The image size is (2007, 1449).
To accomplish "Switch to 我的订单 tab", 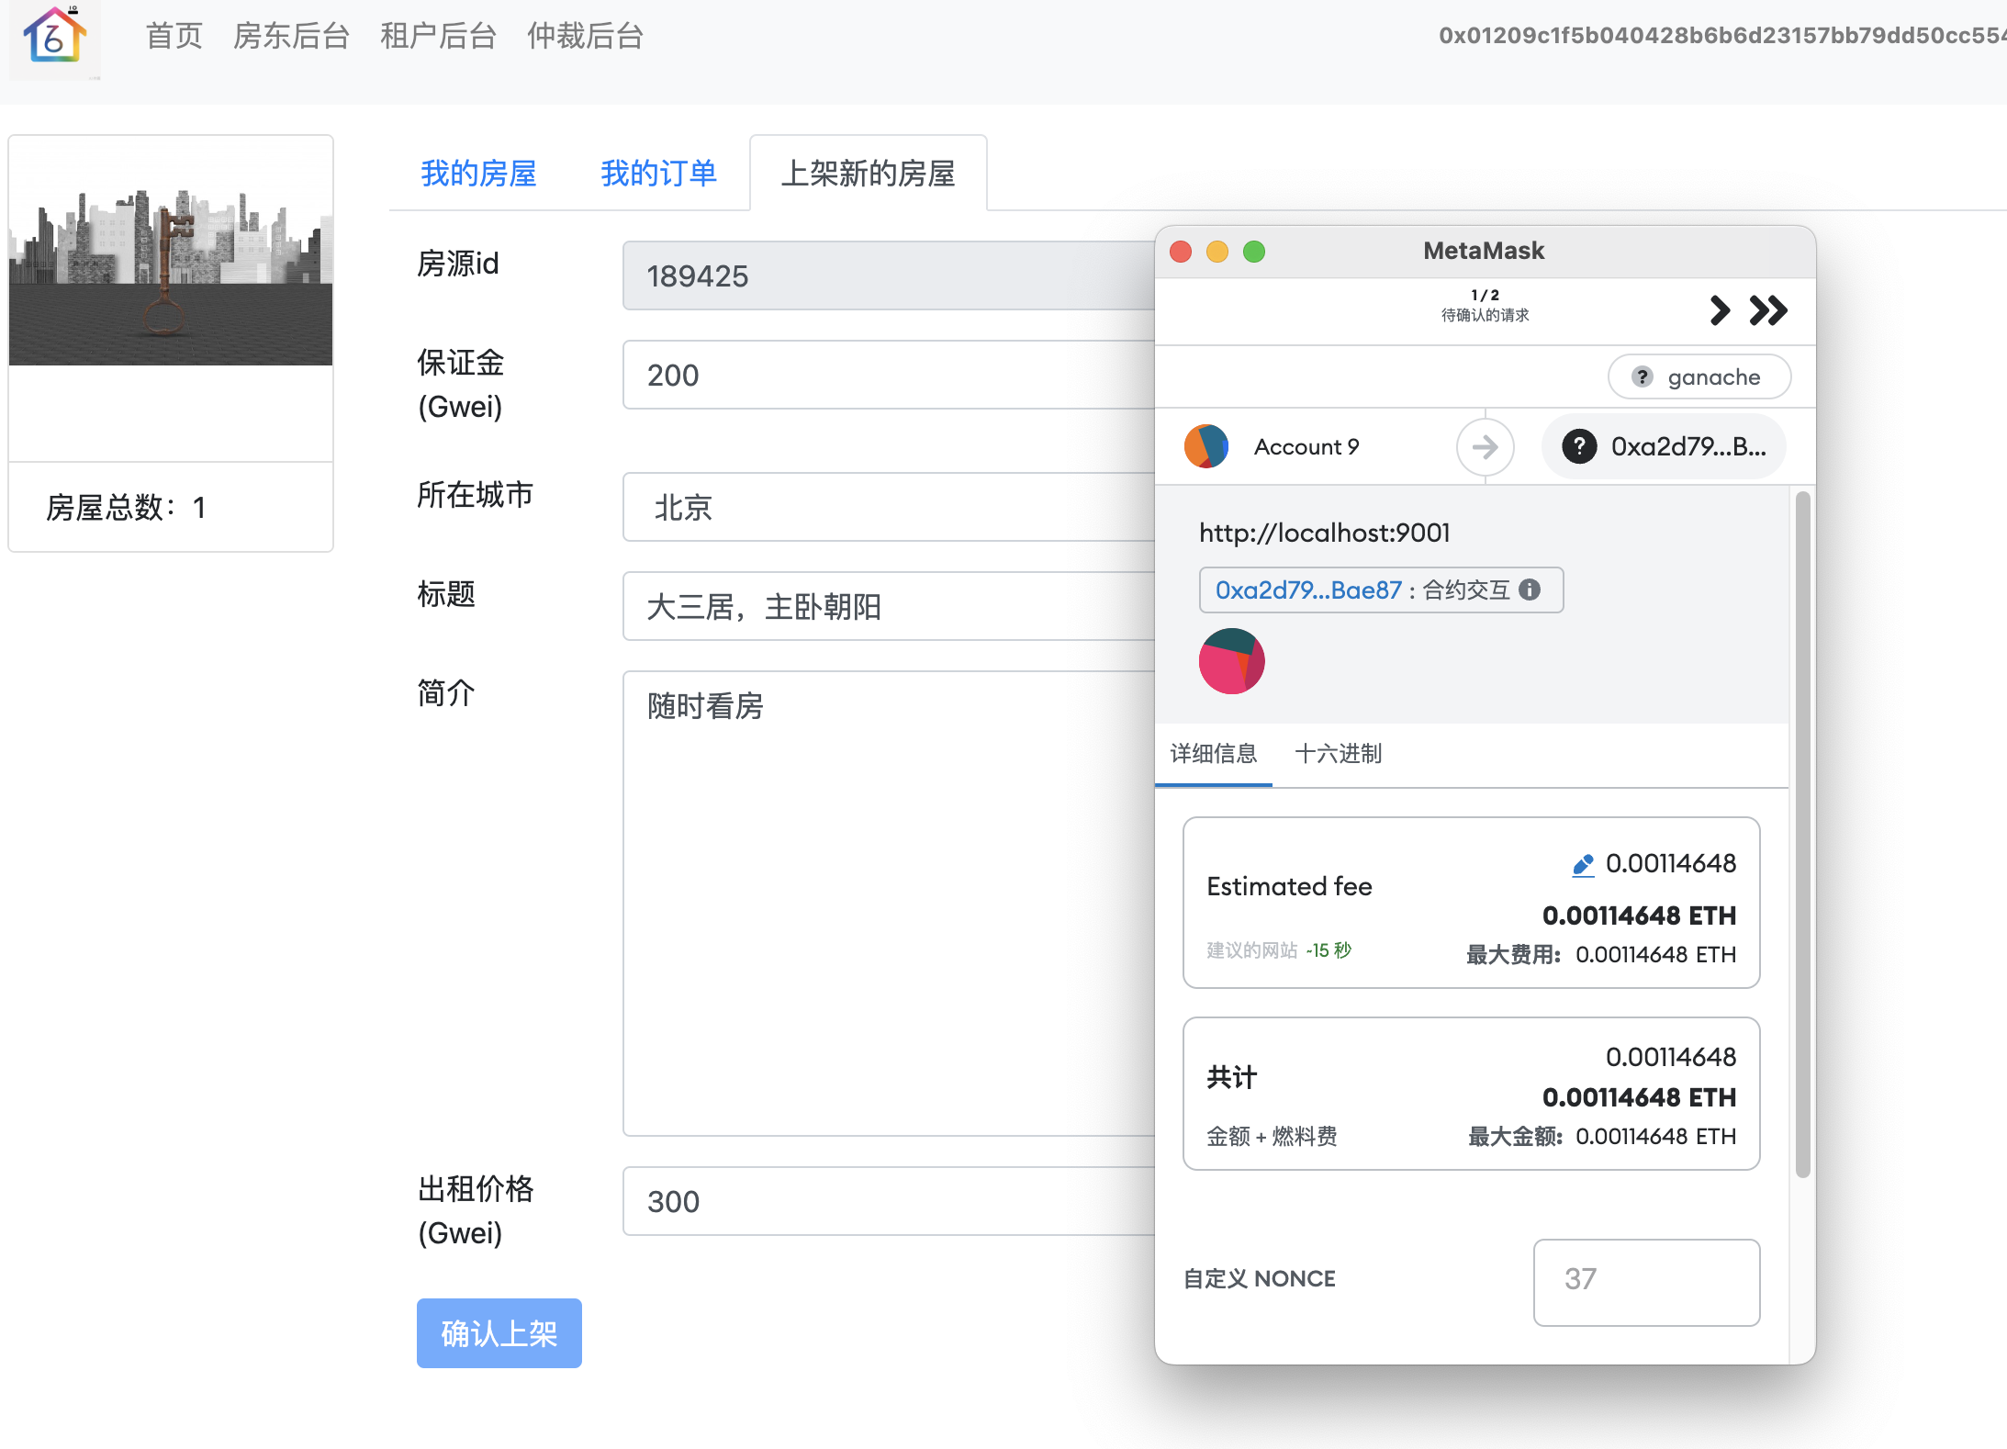I will tap(659, 173).
